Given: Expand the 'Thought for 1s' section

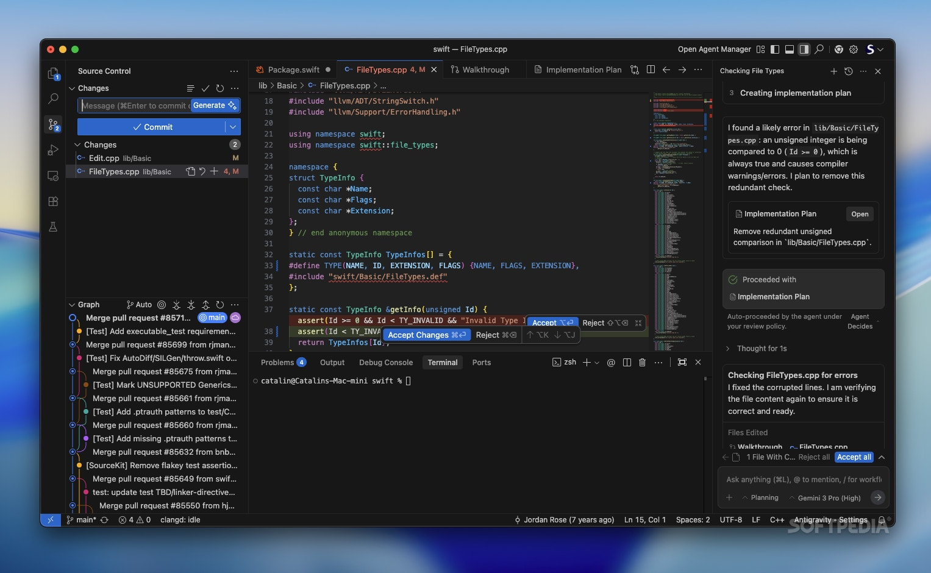Looking at the screenshot, I should click(x=762, y=349).
